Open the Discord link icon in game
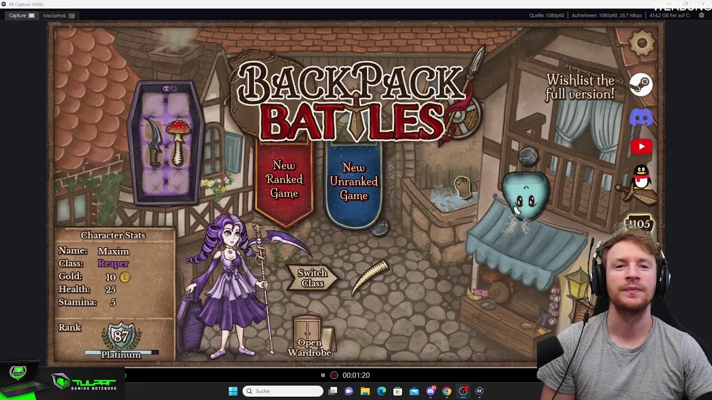Viewport: 712px width, 400px height. (x=641, y=117)
